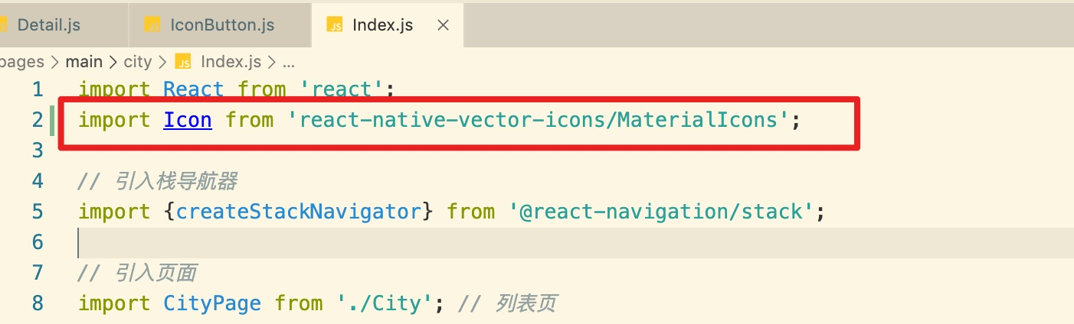Click the breadcrumb ellipsis symbol
The image size is (1074, 324).
pos(288,63)
